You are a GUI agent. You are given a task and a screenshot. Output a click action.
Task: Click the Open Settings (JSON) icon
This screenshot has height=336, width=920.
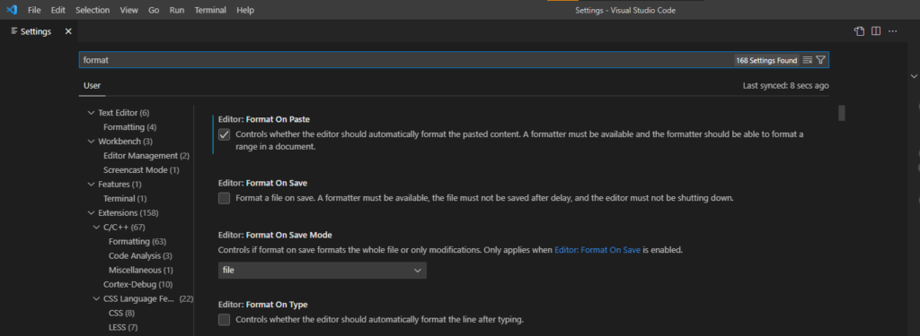(x=860, y=31)
